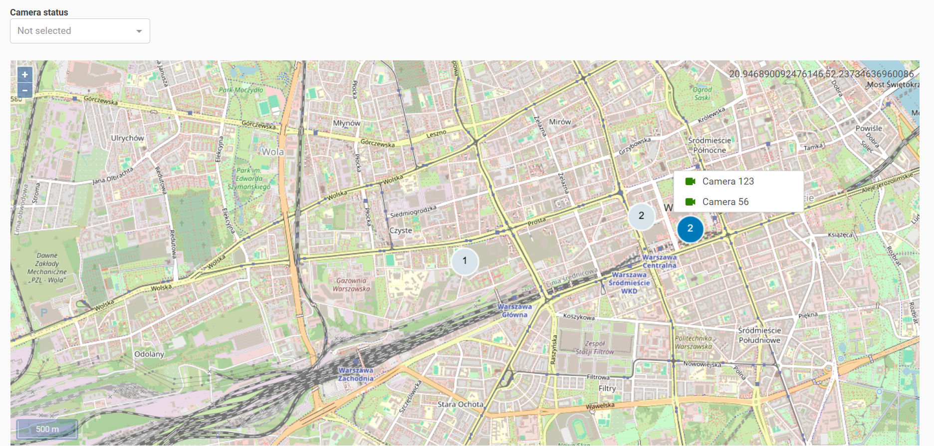This screenshot has height=446, width=934.
Task: Open the gray cluster marker labeled 2
Action: coord(641,216)
